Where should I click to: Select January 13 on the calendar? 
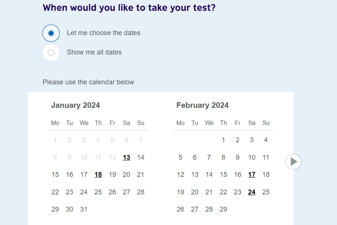click(126, 157)
